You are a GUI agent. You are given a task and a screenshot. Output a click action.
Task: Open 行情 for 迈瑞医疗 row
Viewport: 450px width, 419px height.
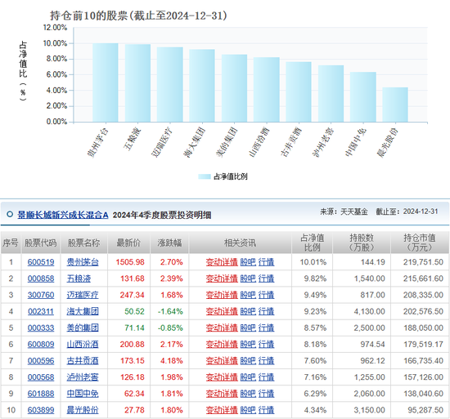[267, 295]
